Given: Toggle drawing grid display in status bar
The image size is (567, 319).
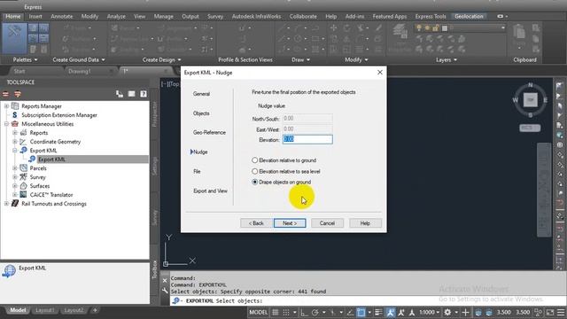Looking at the screenshot, I should coord(276,312).
